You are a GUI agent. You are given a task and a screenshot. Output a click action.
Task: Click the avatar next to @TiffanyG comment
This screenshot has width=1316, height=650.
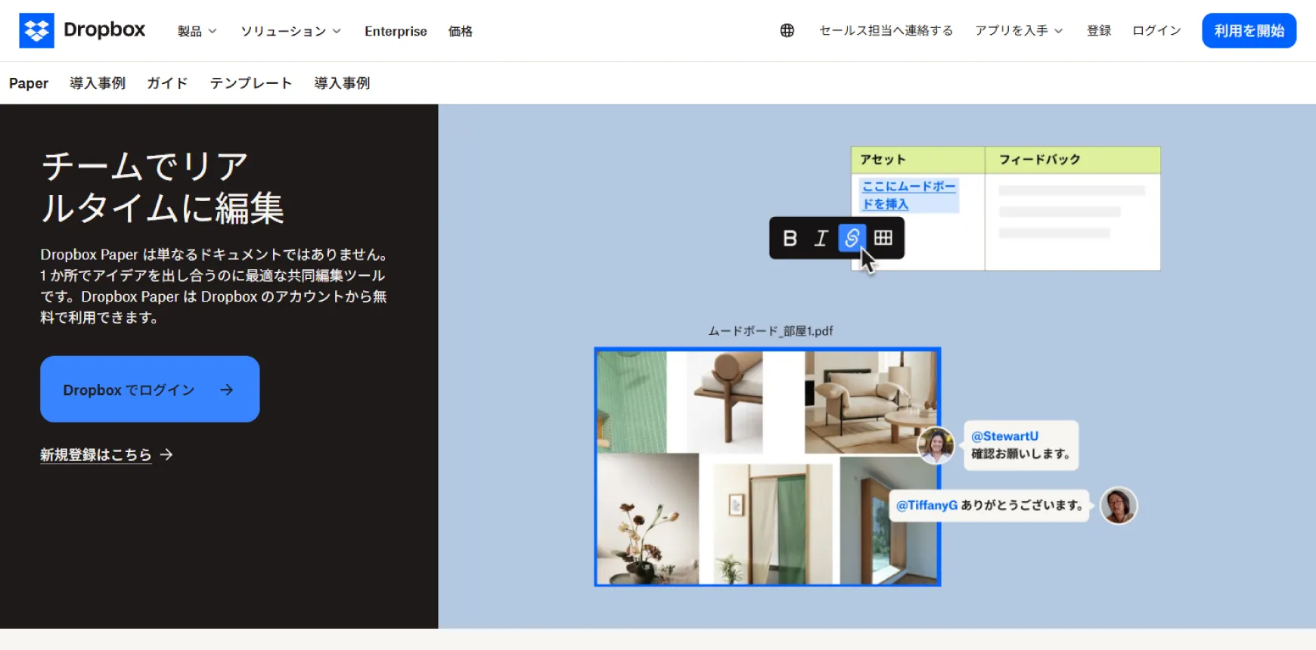1119,506
